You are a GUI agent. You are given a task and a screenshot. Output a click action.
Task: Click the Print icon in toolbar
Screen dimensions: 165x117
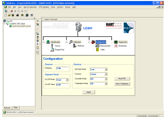[17, 15]
